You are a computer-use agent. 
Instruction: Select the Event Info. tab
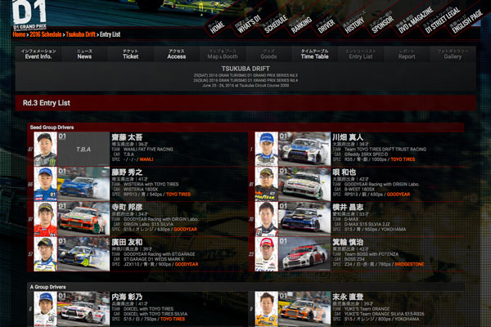tap(38, 54)
